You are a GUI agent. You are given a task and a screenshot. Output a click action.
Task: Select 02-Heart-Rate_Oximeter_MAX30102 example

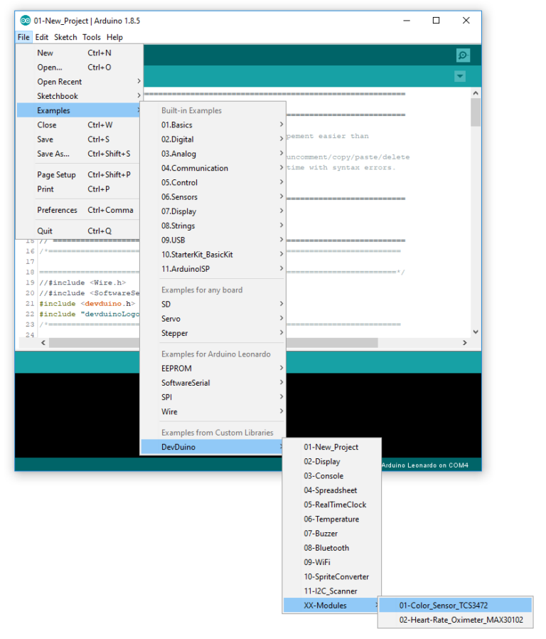[461, 620]
